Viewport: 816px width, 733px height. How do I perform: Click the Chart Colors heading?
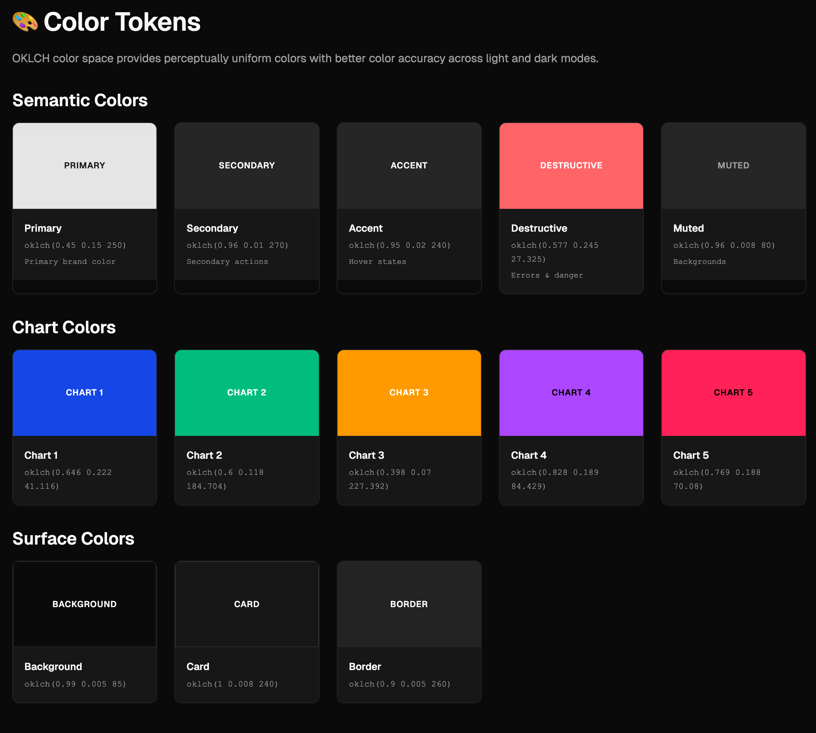tap(64, 328)
